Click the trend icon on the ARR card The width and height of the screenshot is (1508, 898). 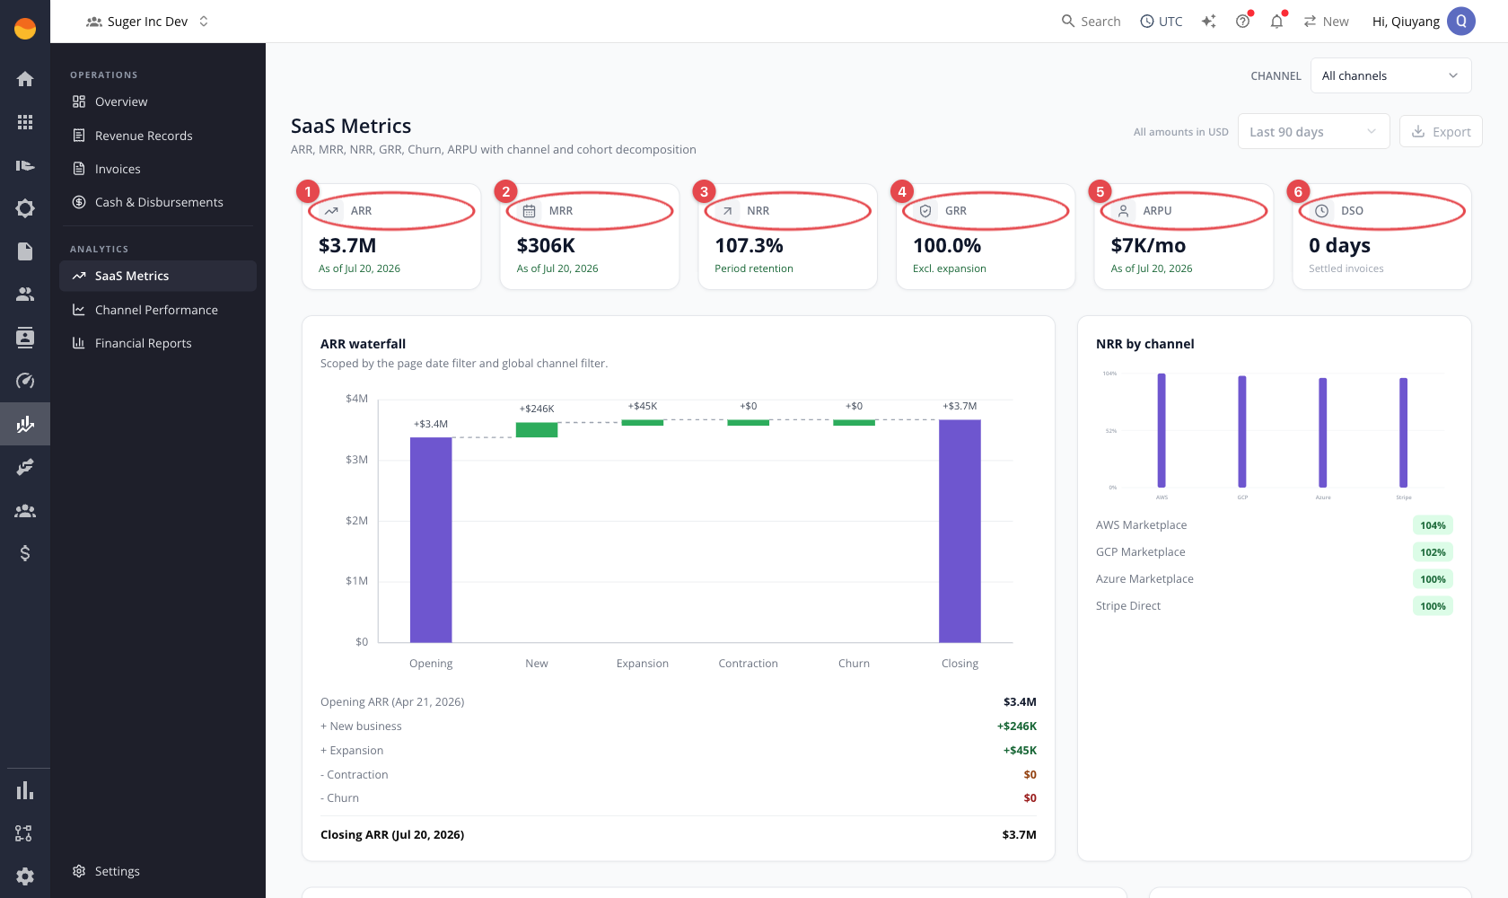pyautogui.click(x=331, y=211)
